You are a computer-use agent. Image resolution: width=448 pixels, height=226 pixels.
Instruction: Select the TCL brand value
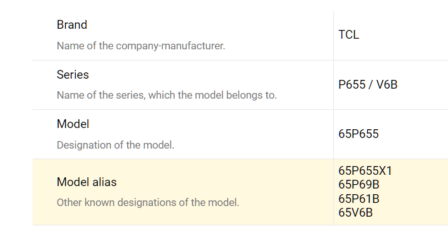(348, 35)
